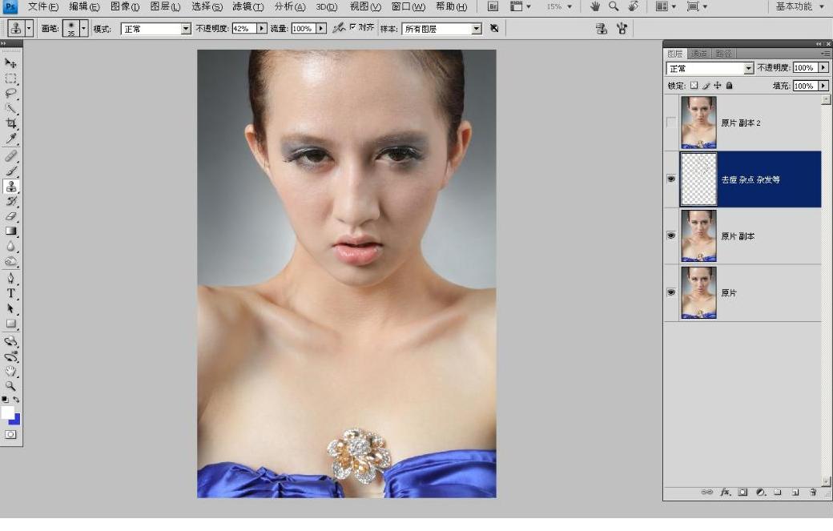
Task: Toggle lock image pixels
Action: (x=706, y=86)
